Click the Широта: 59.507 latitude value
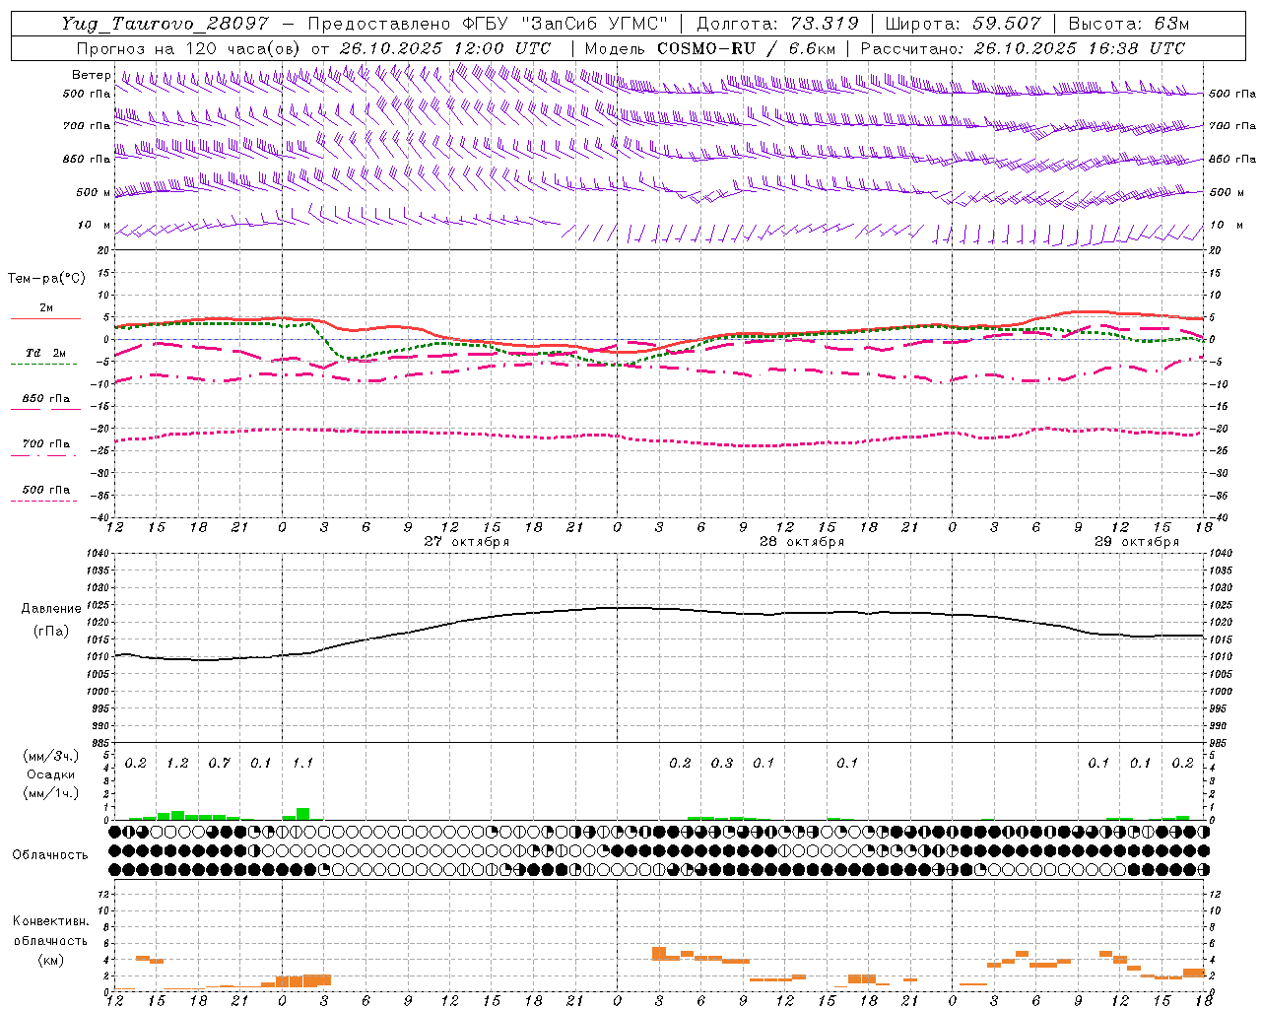 tap(962, 24)
